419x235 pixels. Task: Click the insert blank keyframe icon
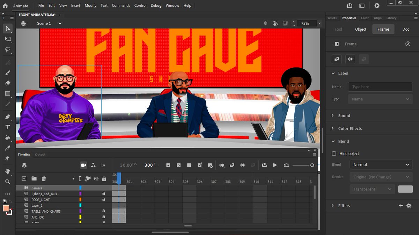pyautogui.click(x=178, y=165)
